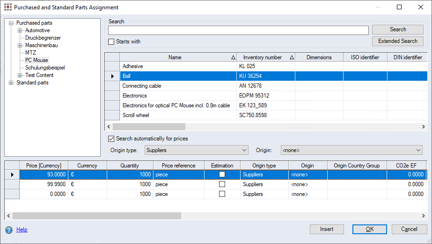The image size is (432, 244).
Task: Uncheck Search automatically for prices
Action: (111, 139)
